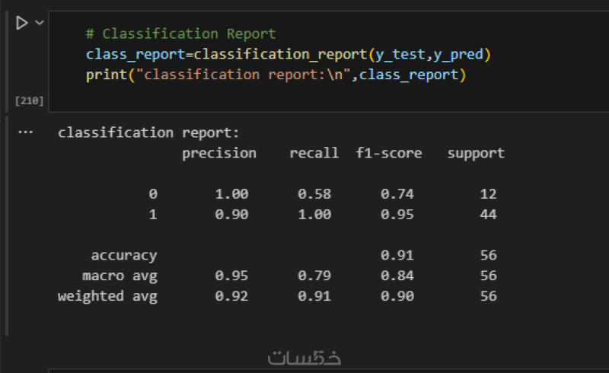Click the f1-score column header
Viewport: 609px width, 373px height.
point(388,153)
